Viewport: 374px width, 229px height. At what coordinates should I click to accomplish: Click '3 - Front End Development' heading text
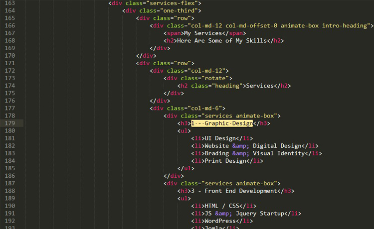click(x=234, y=191)
